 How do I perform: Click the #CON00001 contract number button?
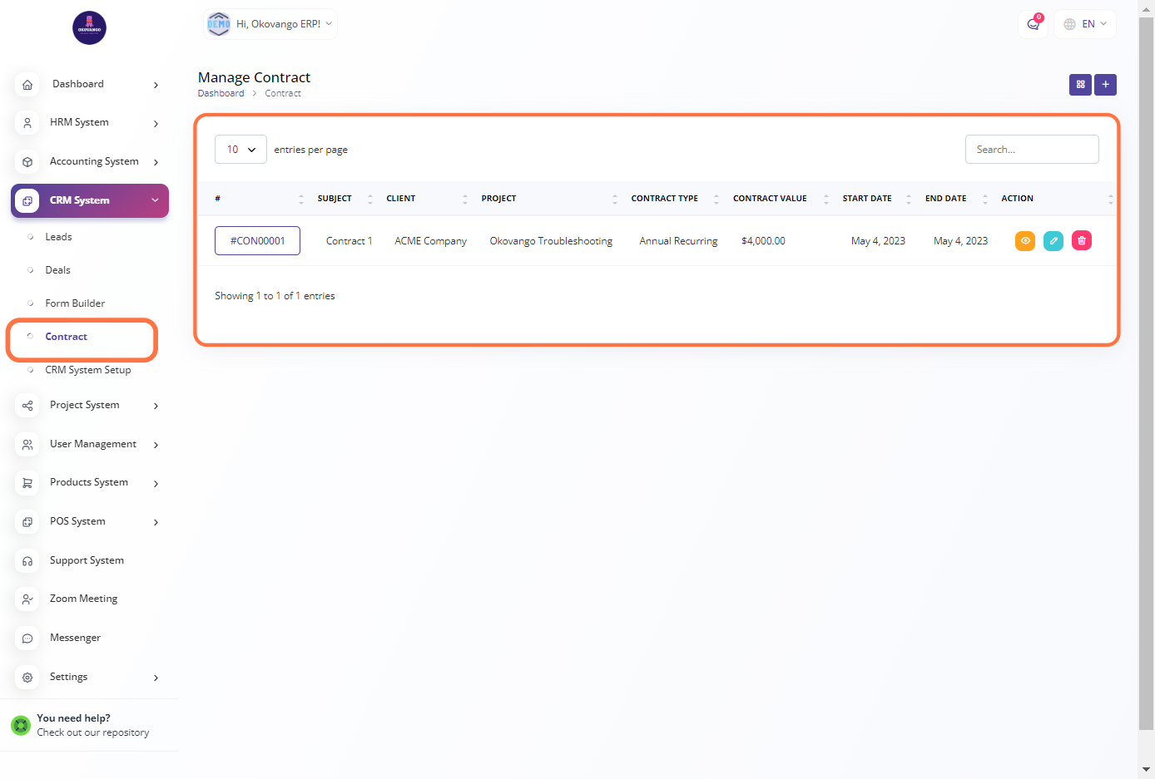click(257, 241)
